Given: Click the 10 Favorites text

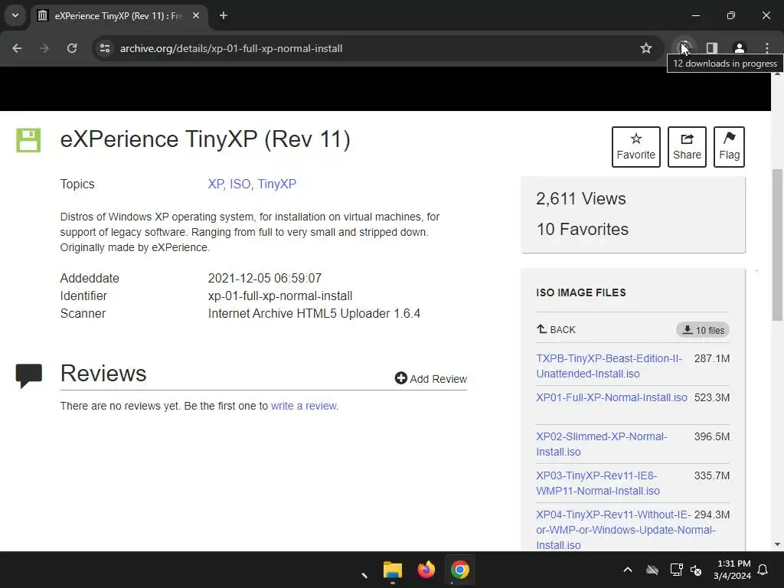Looking at the screenshot, I should (582, 229).
